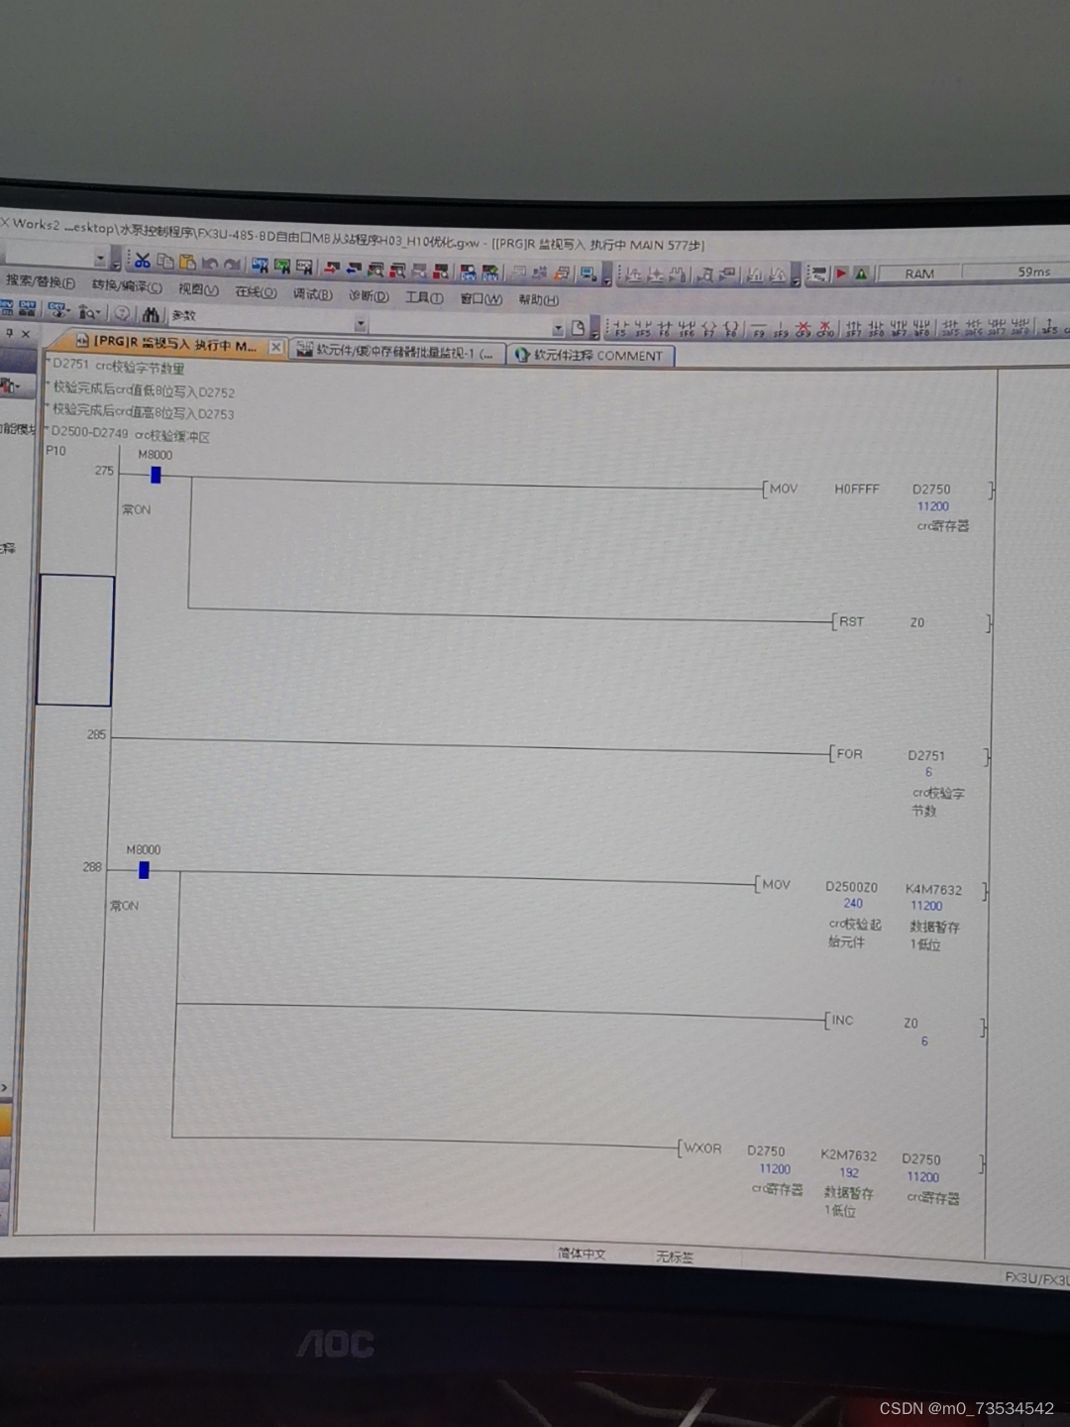Insert closed contact F6 ladder icon
The width and height of the screenshot is (1070, 1427).
point(665,328)
